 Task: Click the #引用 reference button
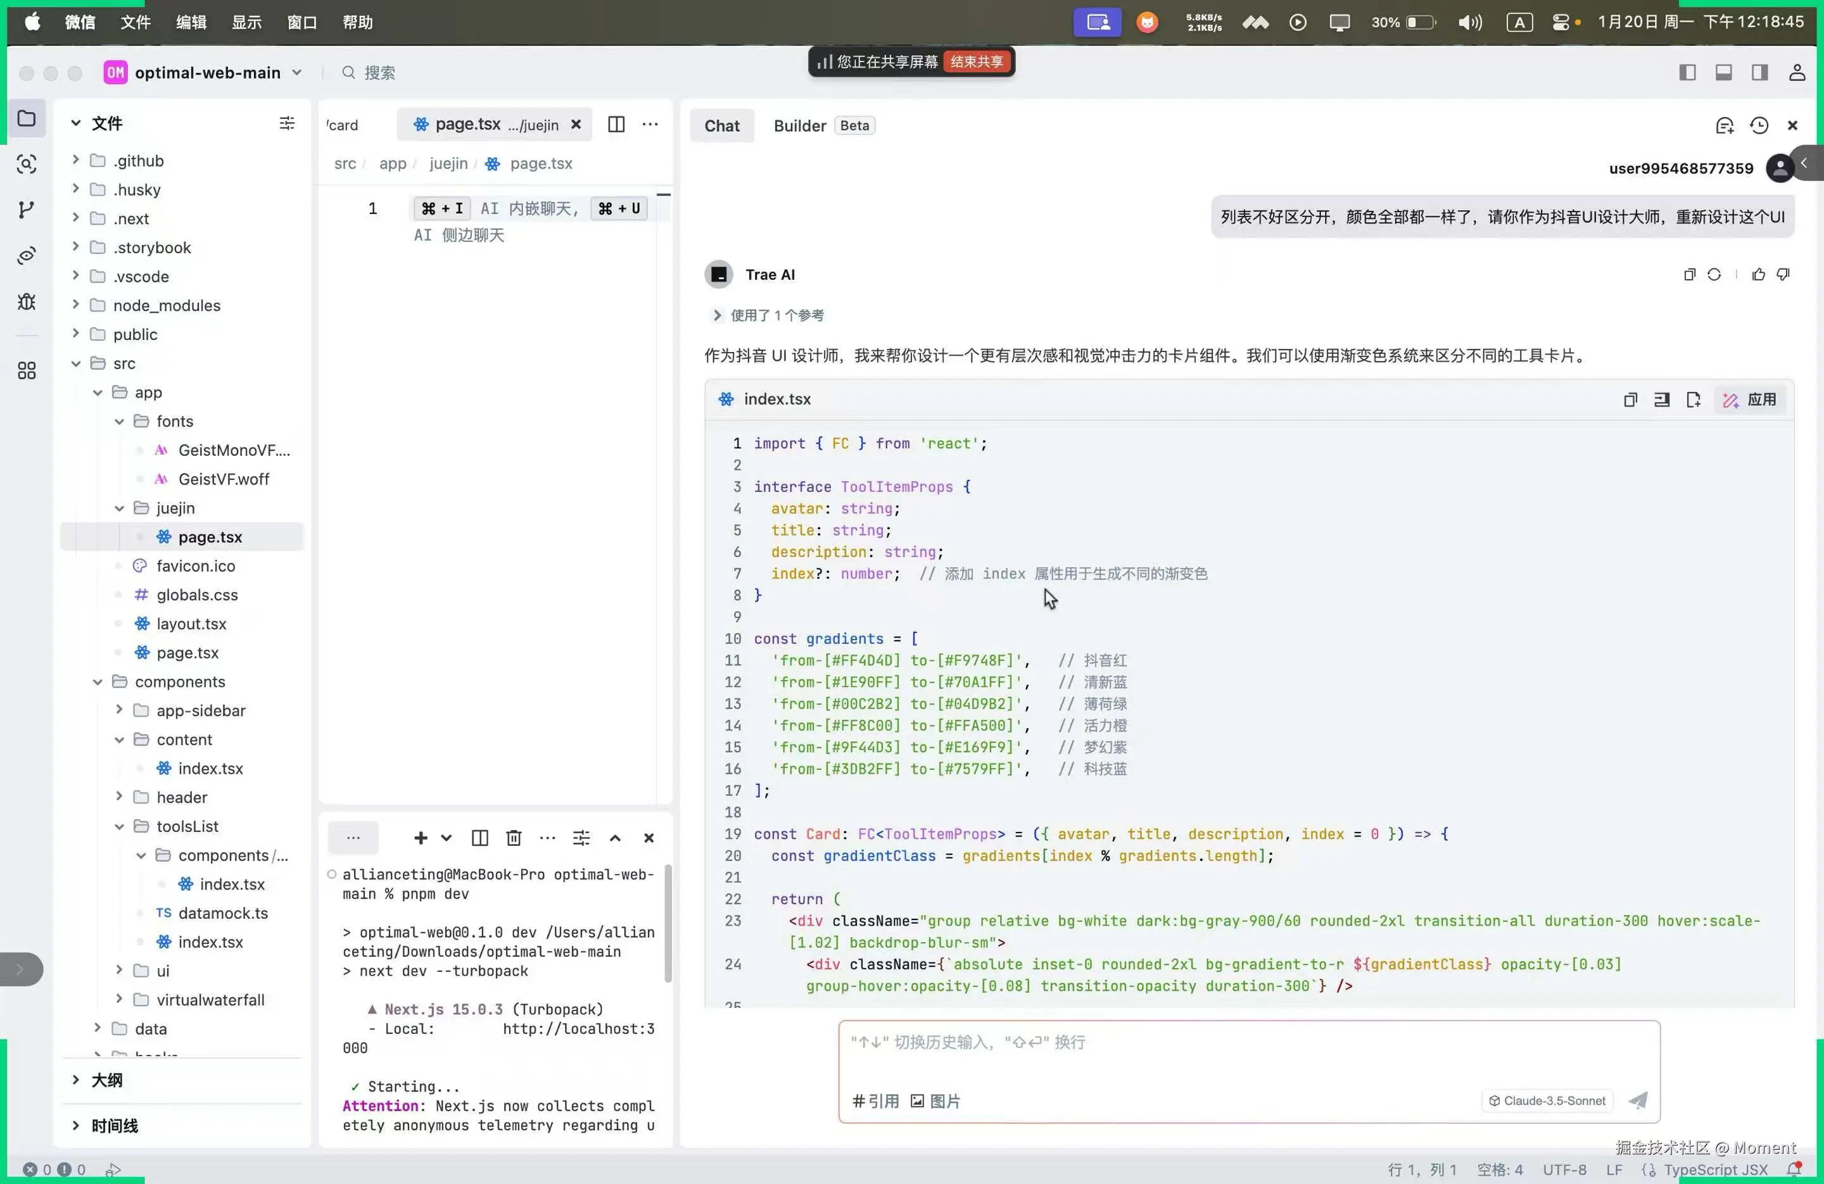(875, 1100)
